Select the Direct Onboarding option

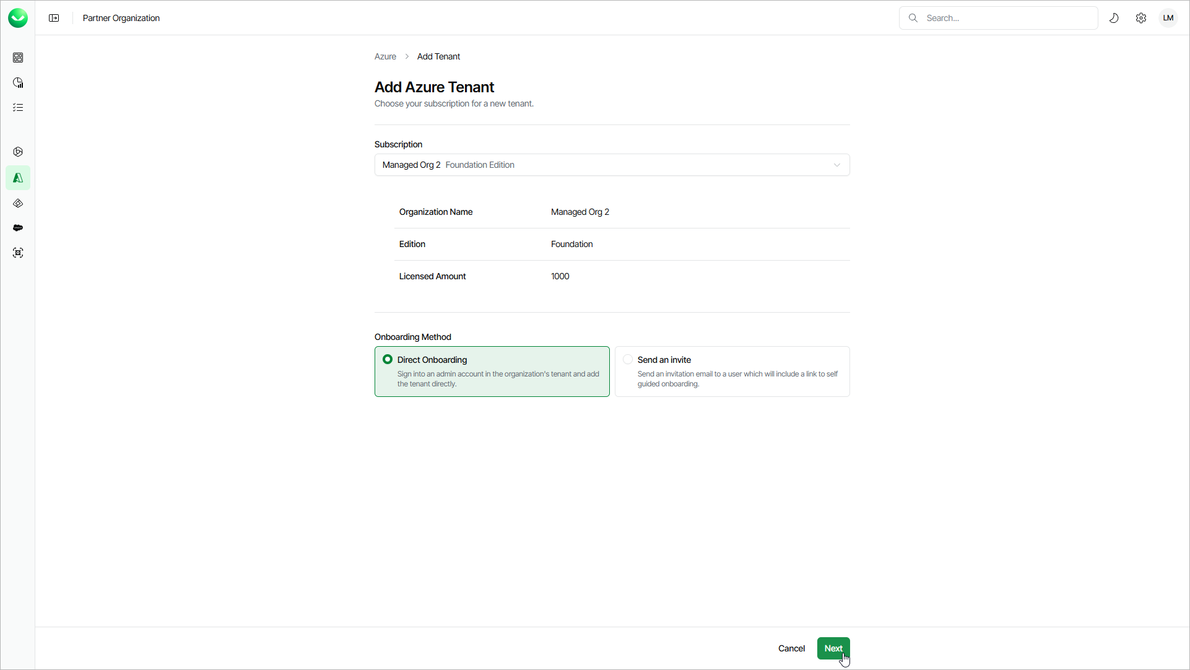pos(492,371)
